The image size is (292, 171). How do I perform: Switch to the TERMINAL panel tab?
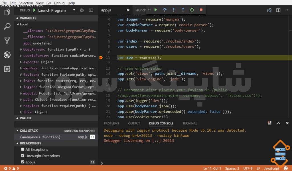coord(190,123)
